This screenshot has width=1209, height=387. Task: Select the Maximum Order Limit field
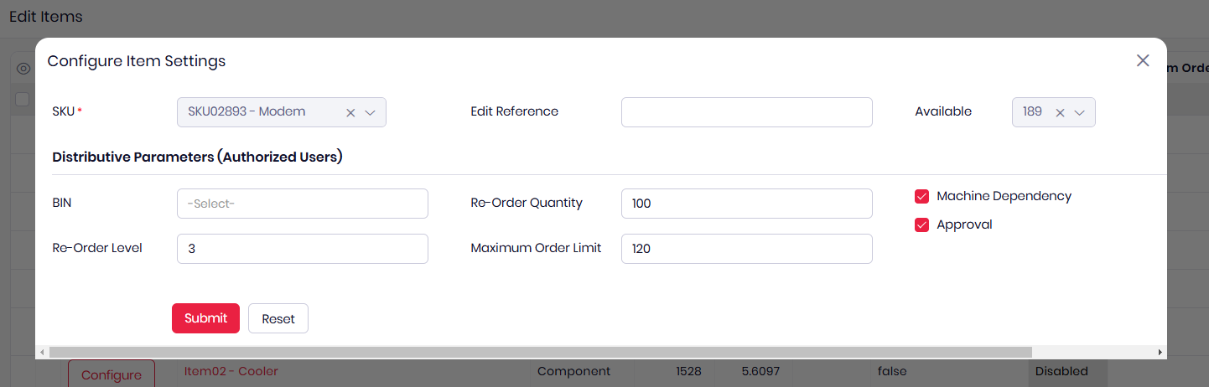click(x=746, y=249)
